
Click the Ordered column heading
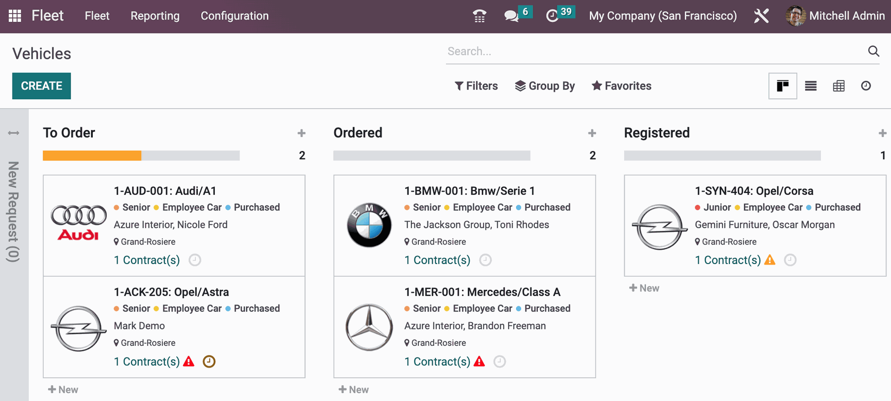pos(358,133)
